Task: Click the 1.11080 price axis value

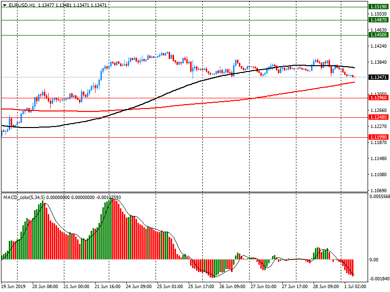Action: (379, 175)
